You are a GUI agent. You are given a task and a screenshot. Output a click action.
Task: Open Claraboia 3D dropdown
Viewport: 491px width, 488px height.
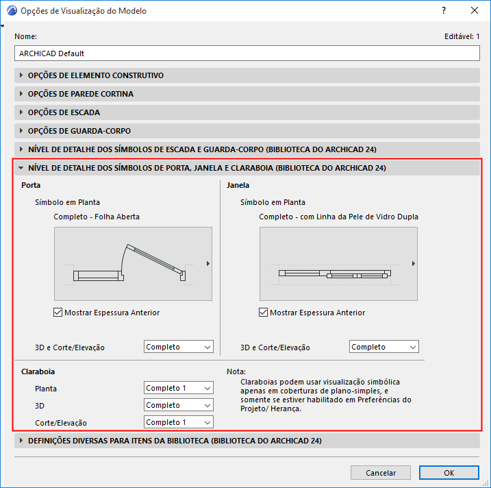(x=179, y=405)
